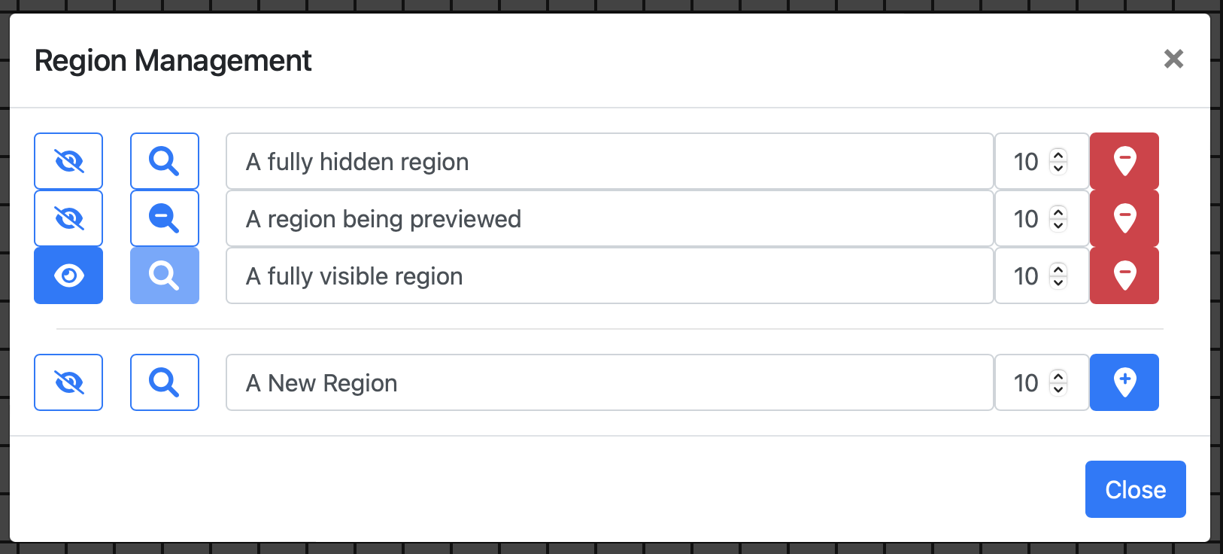
Task: Enable visibility for 'A New Region'
Action: click(x=68, y=382)
